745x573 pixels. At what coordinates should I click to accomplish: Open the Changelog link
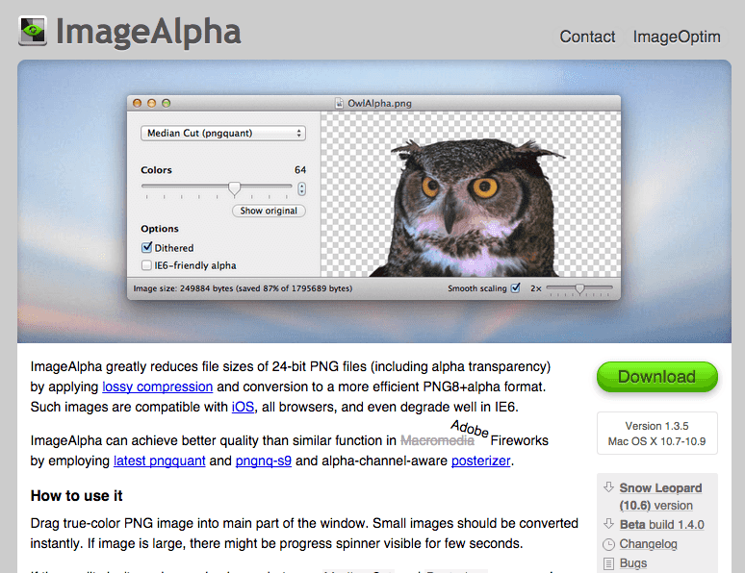pyautogui.click(x=648, y=544)
